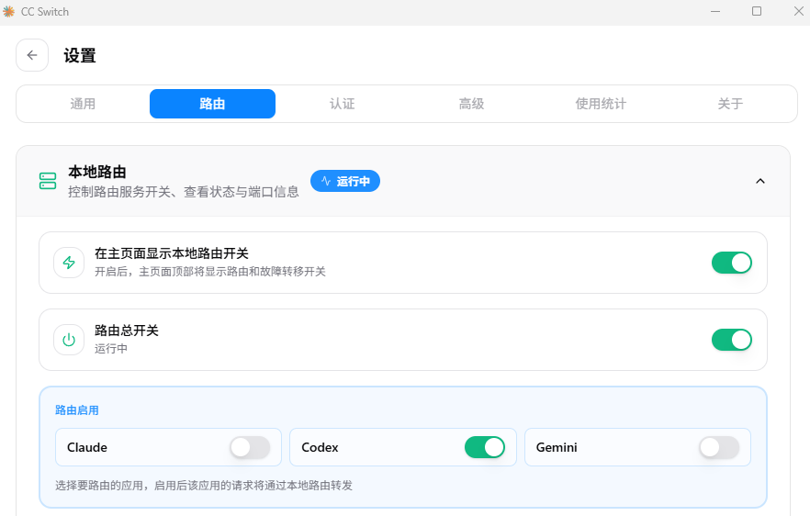Click the 运行中 text under 路由总开关
Screen dimensions: 810x516
click(111, 349)
